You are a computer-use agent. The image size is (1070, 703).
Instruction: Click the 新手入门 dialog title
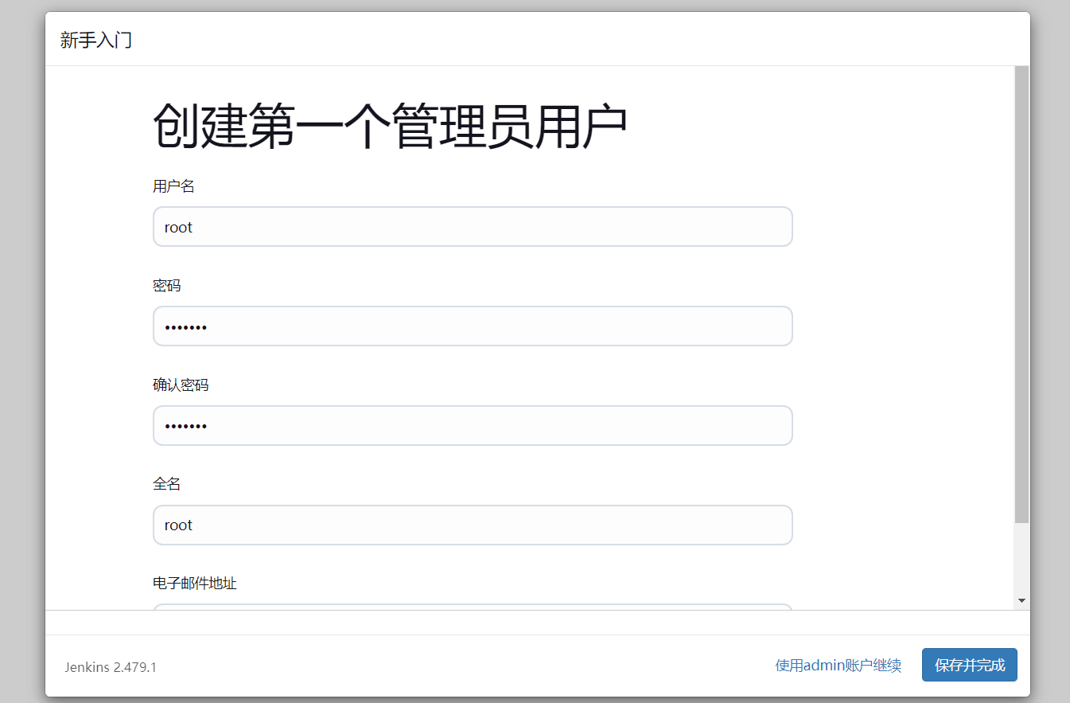coord(96,40)
